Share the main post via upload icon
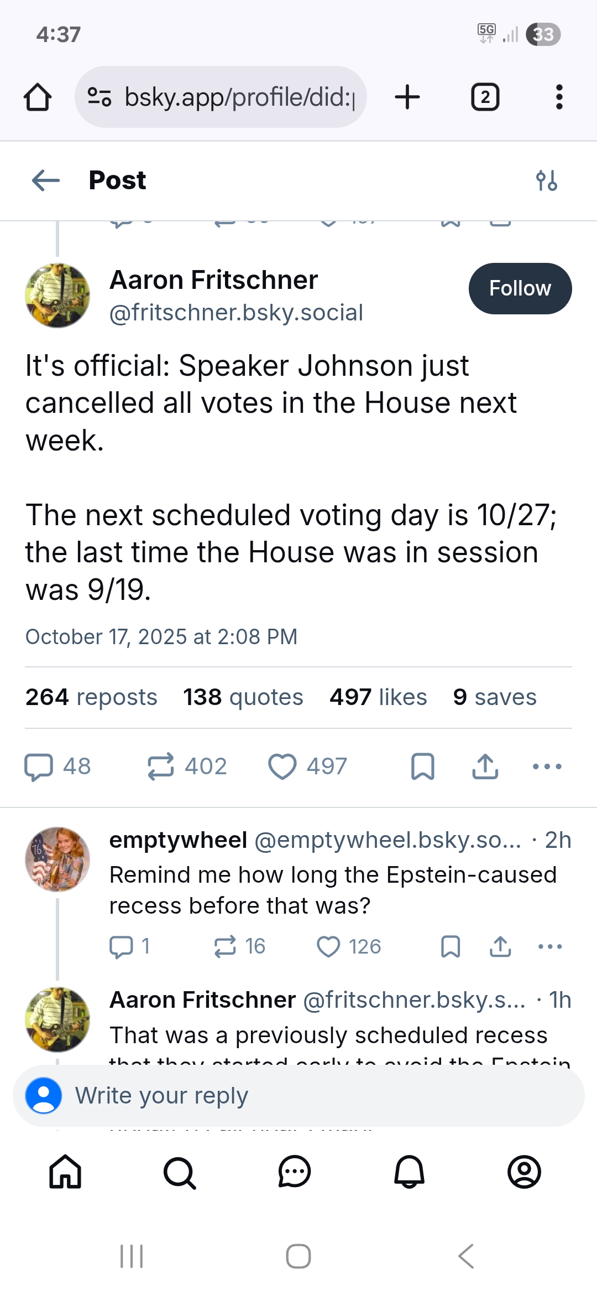597x1295 pixels. point(485,766)
